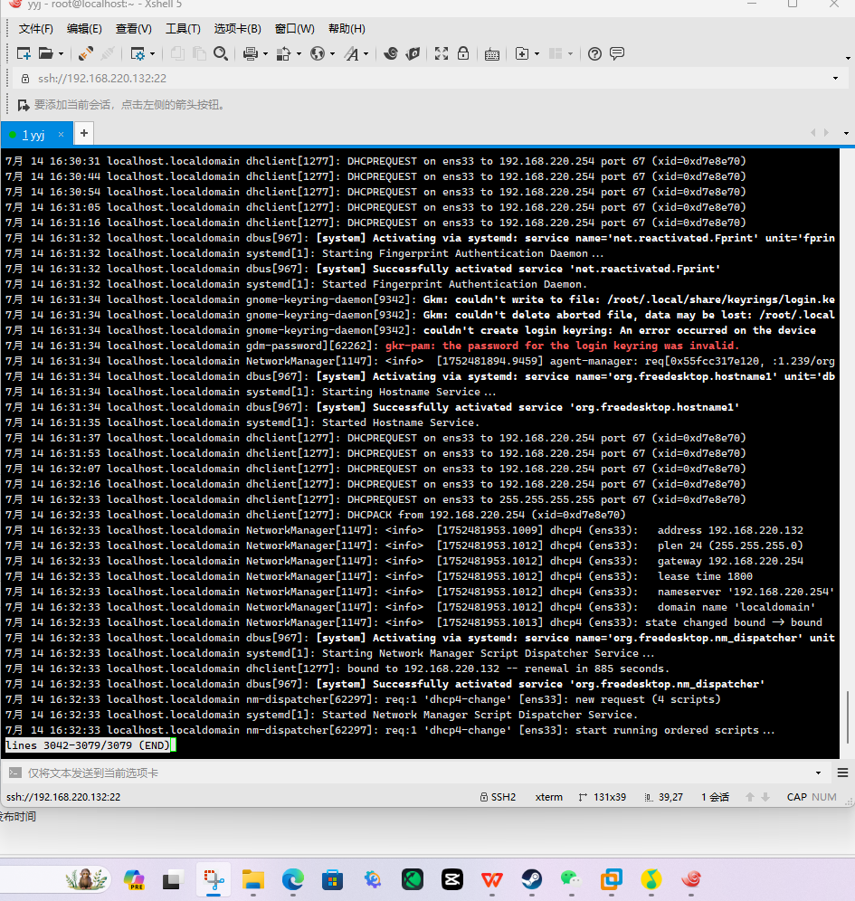Expand the tab list dropdown arrow
855x901 pixels.
click(846, 133)
